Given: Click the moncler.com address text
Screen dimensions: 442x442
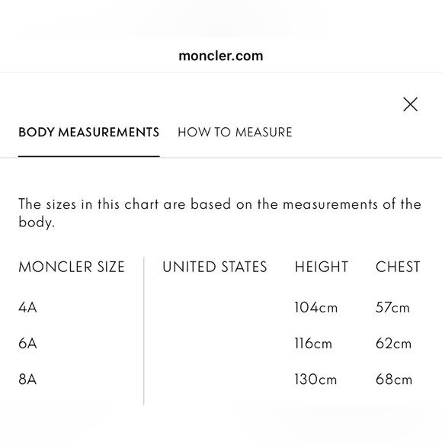Looking at the screenshot, I should 221,56.
